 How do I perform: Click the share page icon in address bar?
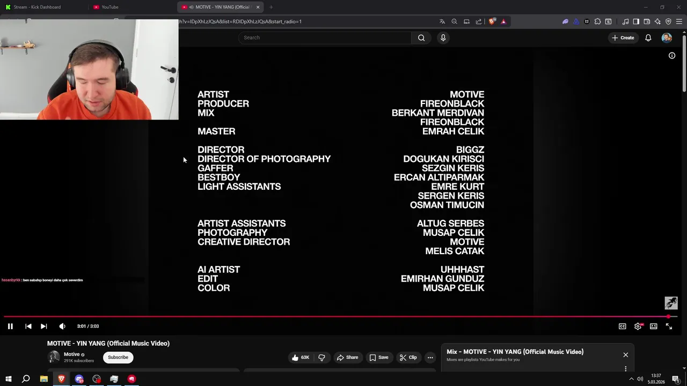[x=479, y=21]
